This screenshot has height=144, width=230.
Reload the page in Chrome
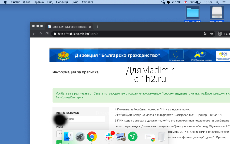pos(47,34)
